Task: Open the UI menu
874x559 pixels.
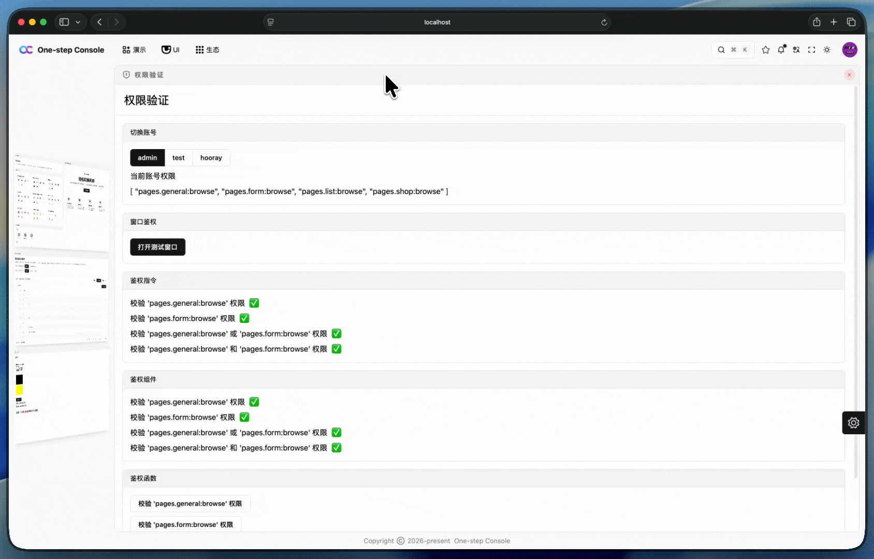Action: point(170,50)
